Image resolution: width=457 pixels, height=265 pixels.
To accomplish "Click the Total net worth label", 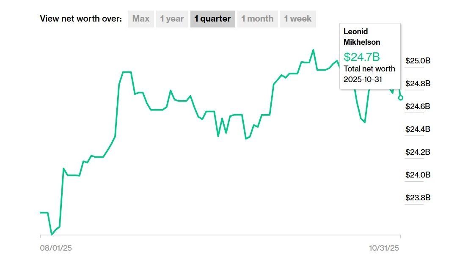I will [x=369, y=68].
